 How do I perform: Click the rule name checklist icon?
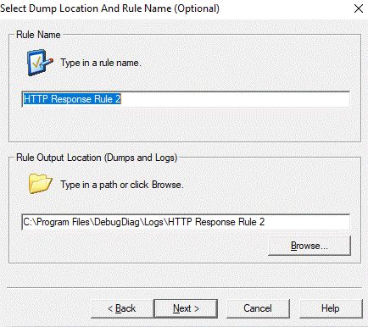(x=40, y=63)
